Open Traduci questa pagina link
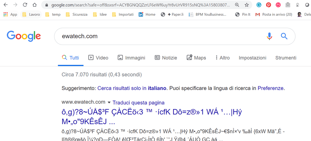The width and height of the screenshot is (311, 141). coord(139,103)
